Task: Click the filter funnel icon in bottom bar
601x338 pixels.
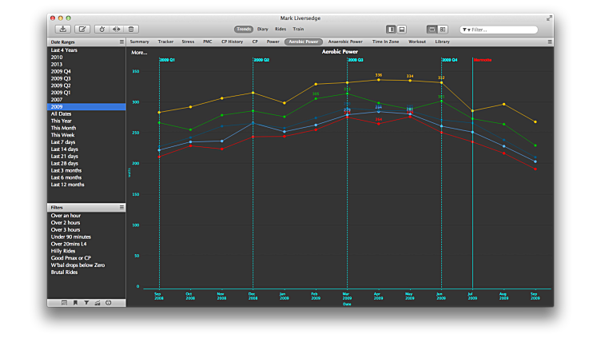Action: (x=86, y=303)
